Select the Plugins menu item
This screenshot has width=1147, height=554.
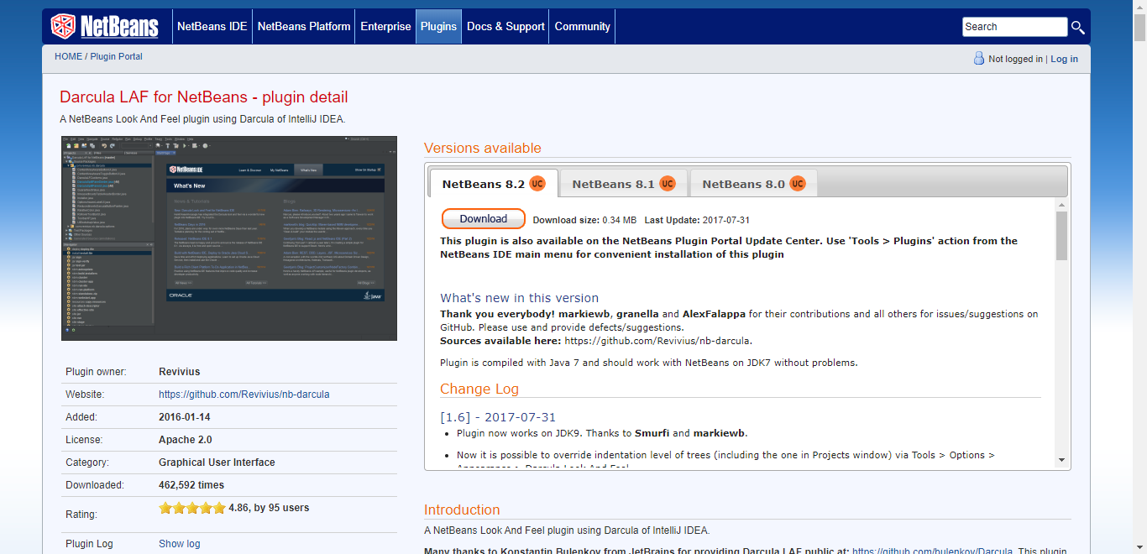point(438,26)
